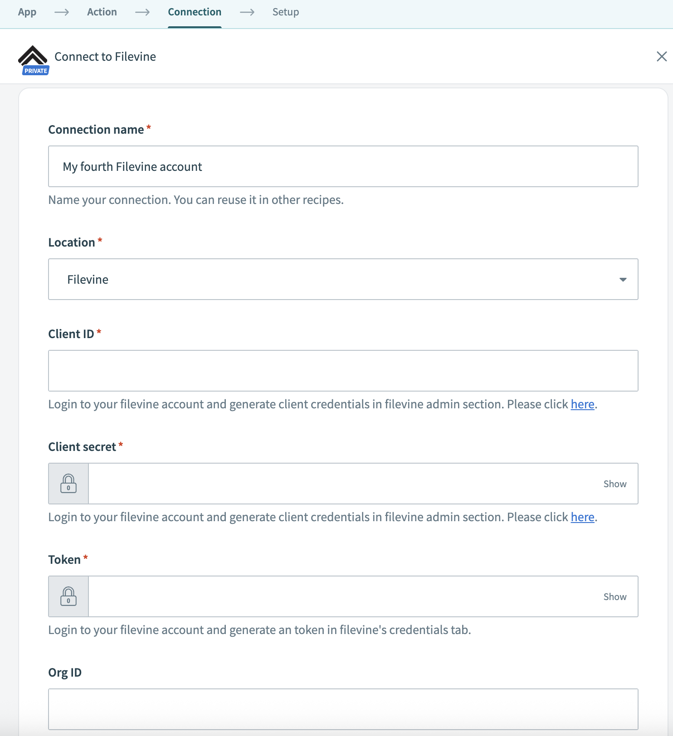
Task: Click 'Name your connection' helper text
Action: tap(196, 200)
